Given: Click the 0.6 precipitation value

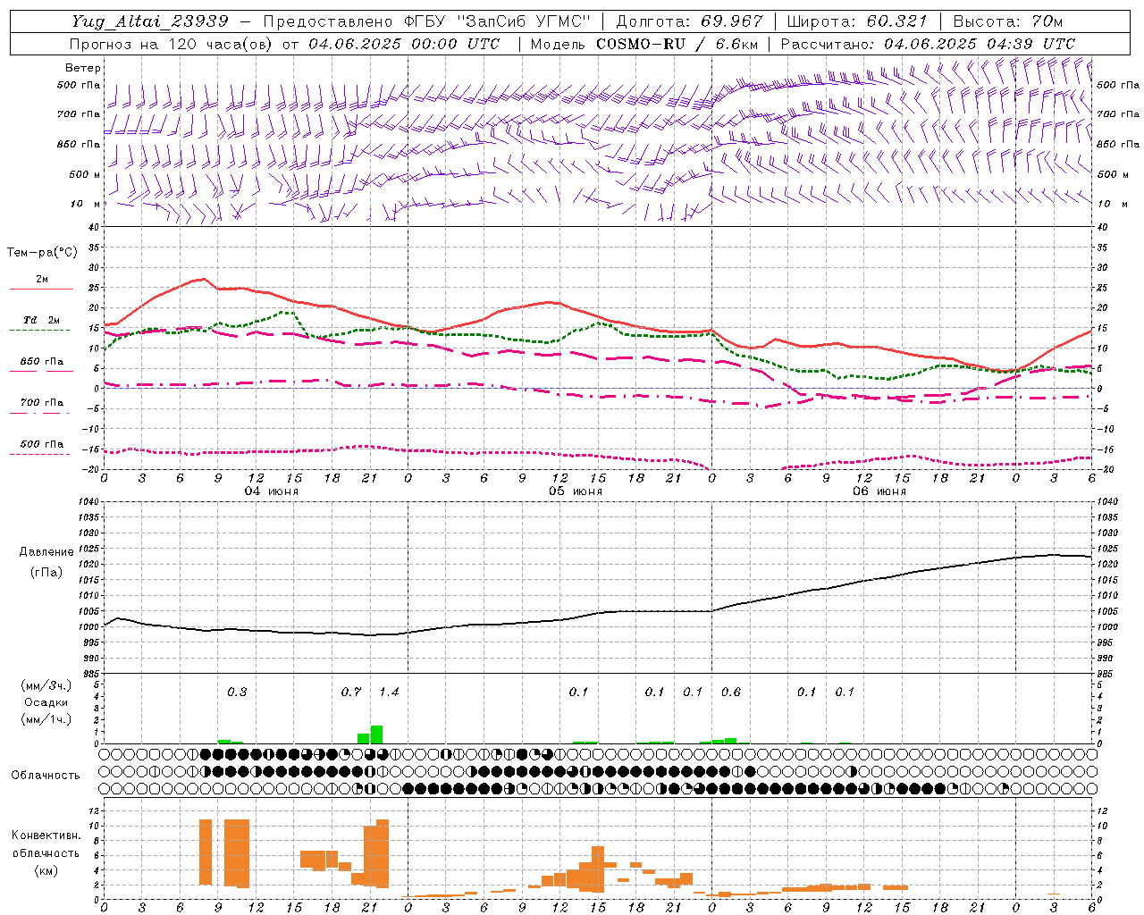Looking at the screenshot, I should [x=731, y=693].
